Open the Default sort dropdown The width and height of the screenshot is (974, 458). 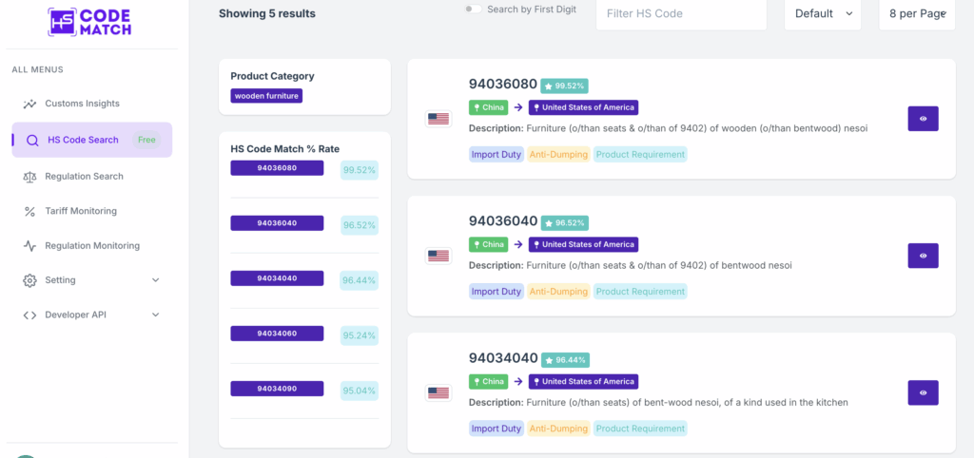click(823, 14)
